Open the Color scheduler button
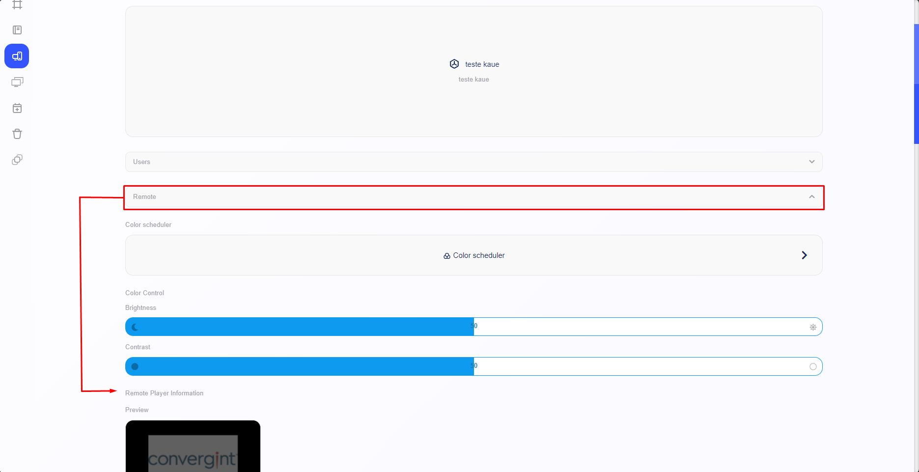 coord(474,255)
